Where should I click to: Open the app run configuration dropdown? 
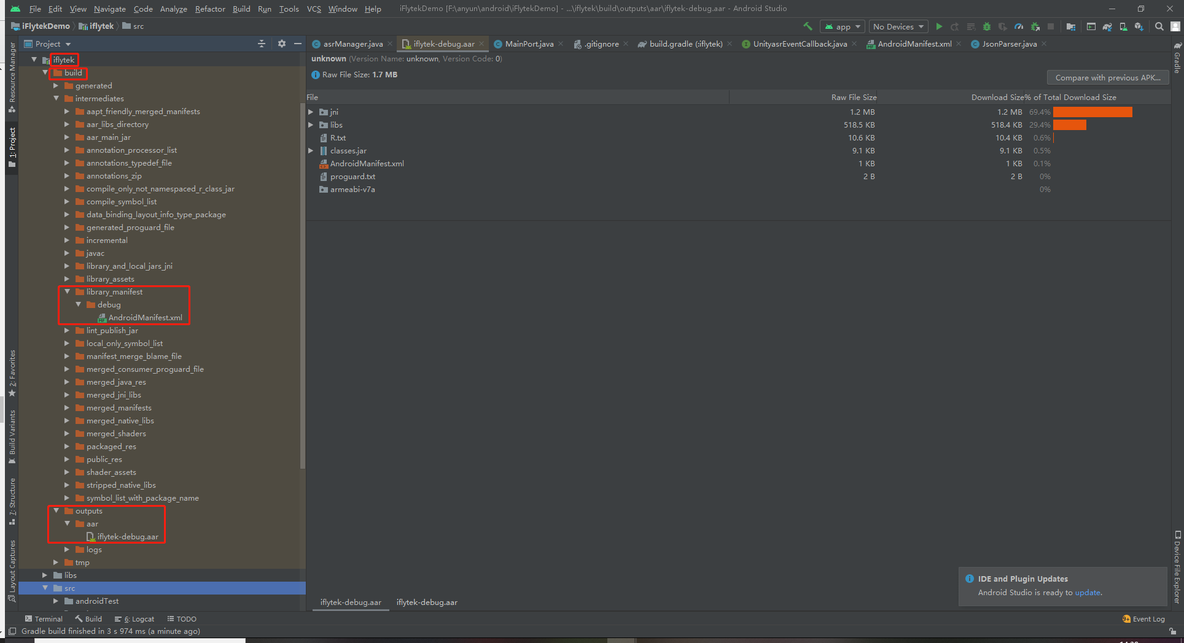tap(843, 26)
